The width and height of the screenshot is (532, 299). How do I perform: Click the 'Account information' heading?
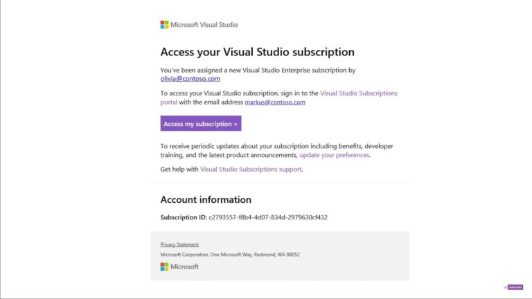tap(206, 199)
